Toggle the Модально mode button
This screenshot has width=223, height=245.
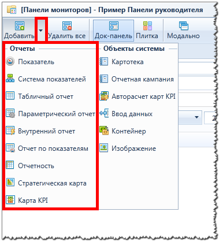[x=183, y=31]
